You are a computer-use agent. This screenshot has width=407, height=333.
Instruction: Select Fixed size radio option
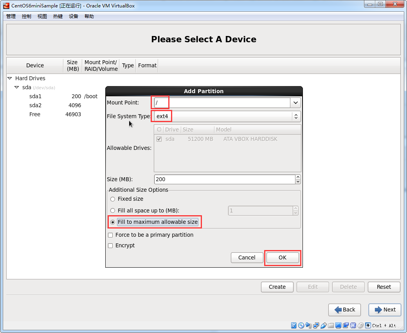(113, 199)
